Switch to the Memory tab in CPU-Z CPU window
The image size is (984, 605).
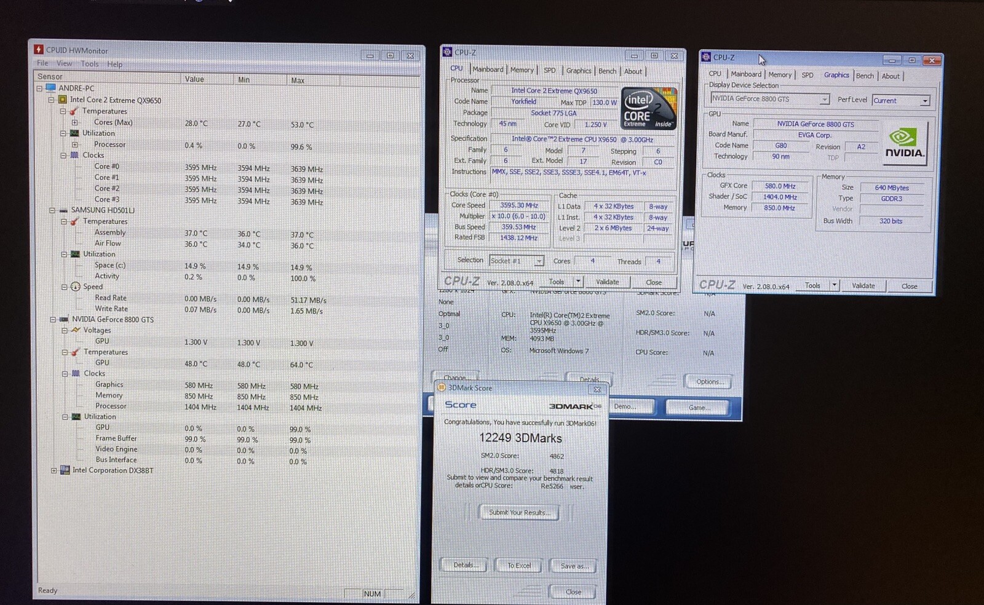coord(522,70)
